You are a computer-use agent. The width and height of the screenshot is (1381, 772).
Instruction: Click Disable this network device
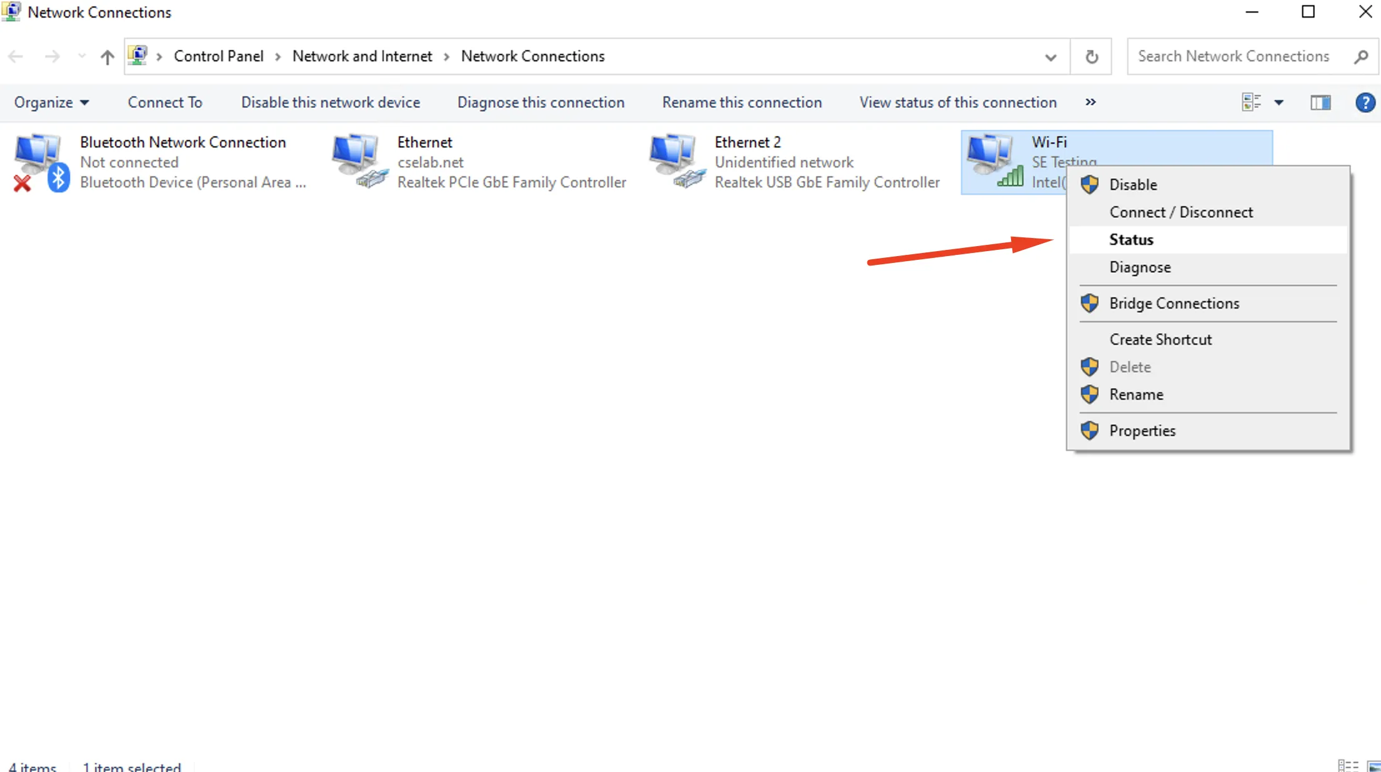[331, 102]
